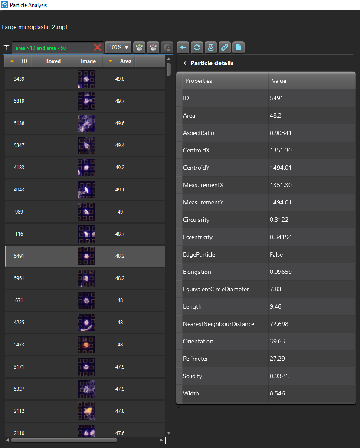The image size is (360, 448).
Task: Click the Boxed column header
Action: [x=53, y=61]
